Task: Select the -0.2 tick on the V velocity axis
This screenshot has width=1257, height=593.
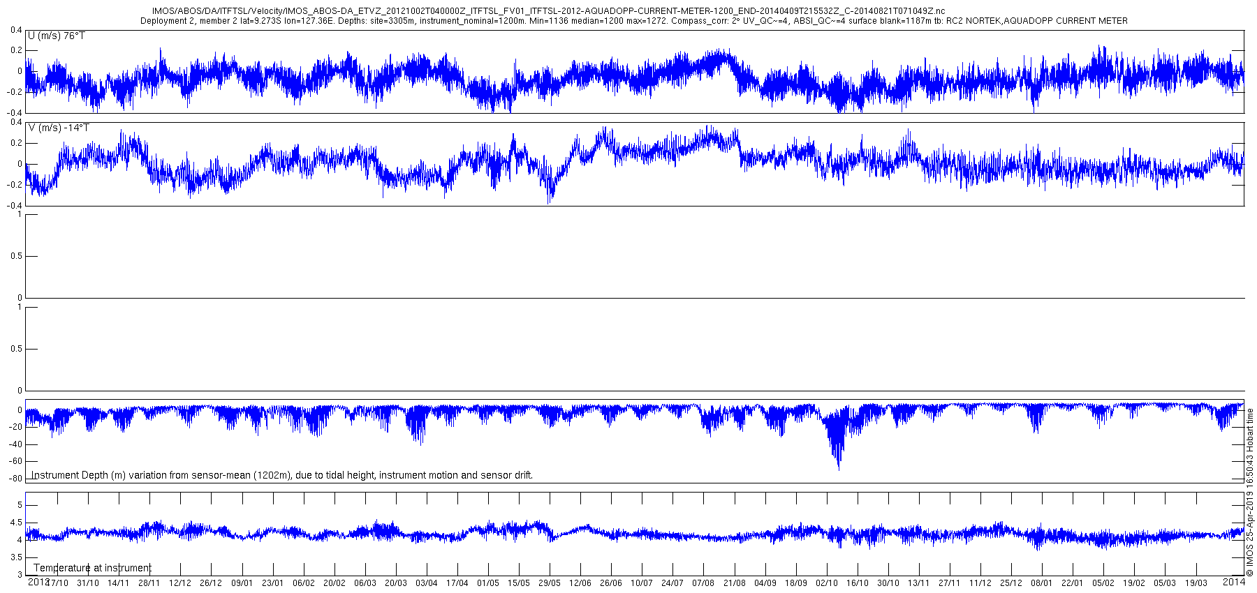Action: (x=15, y=185)
